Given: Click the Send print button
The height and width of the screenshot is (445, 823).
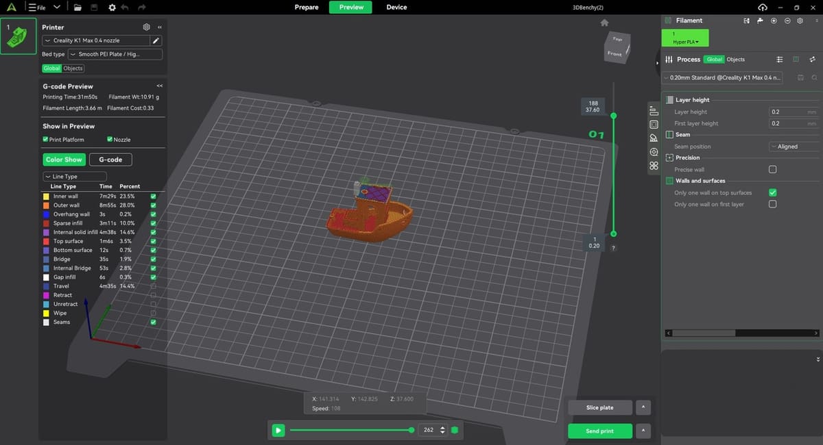Looking at the screenshot, I should click(600, 431).
